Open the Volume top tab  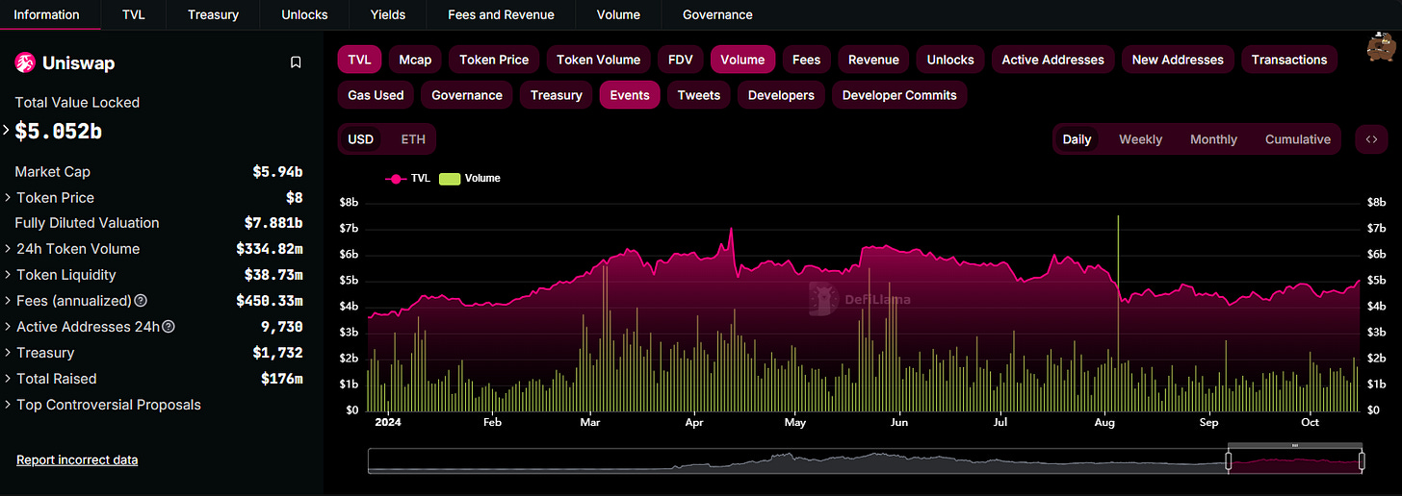[618, 14]
